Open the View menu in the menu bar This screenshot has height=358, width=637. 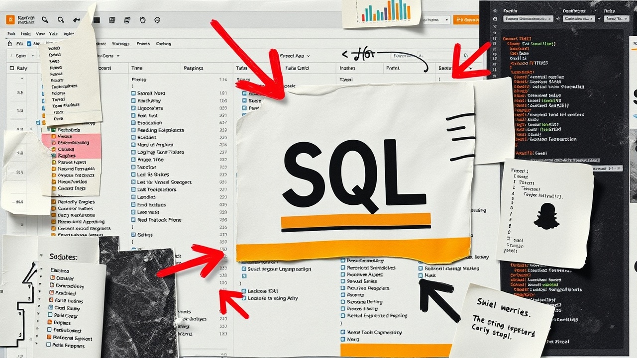point(40,34)
